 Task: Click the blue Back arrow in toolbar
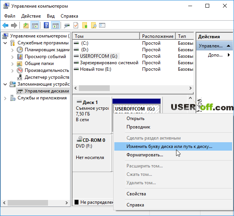point(5,25)
